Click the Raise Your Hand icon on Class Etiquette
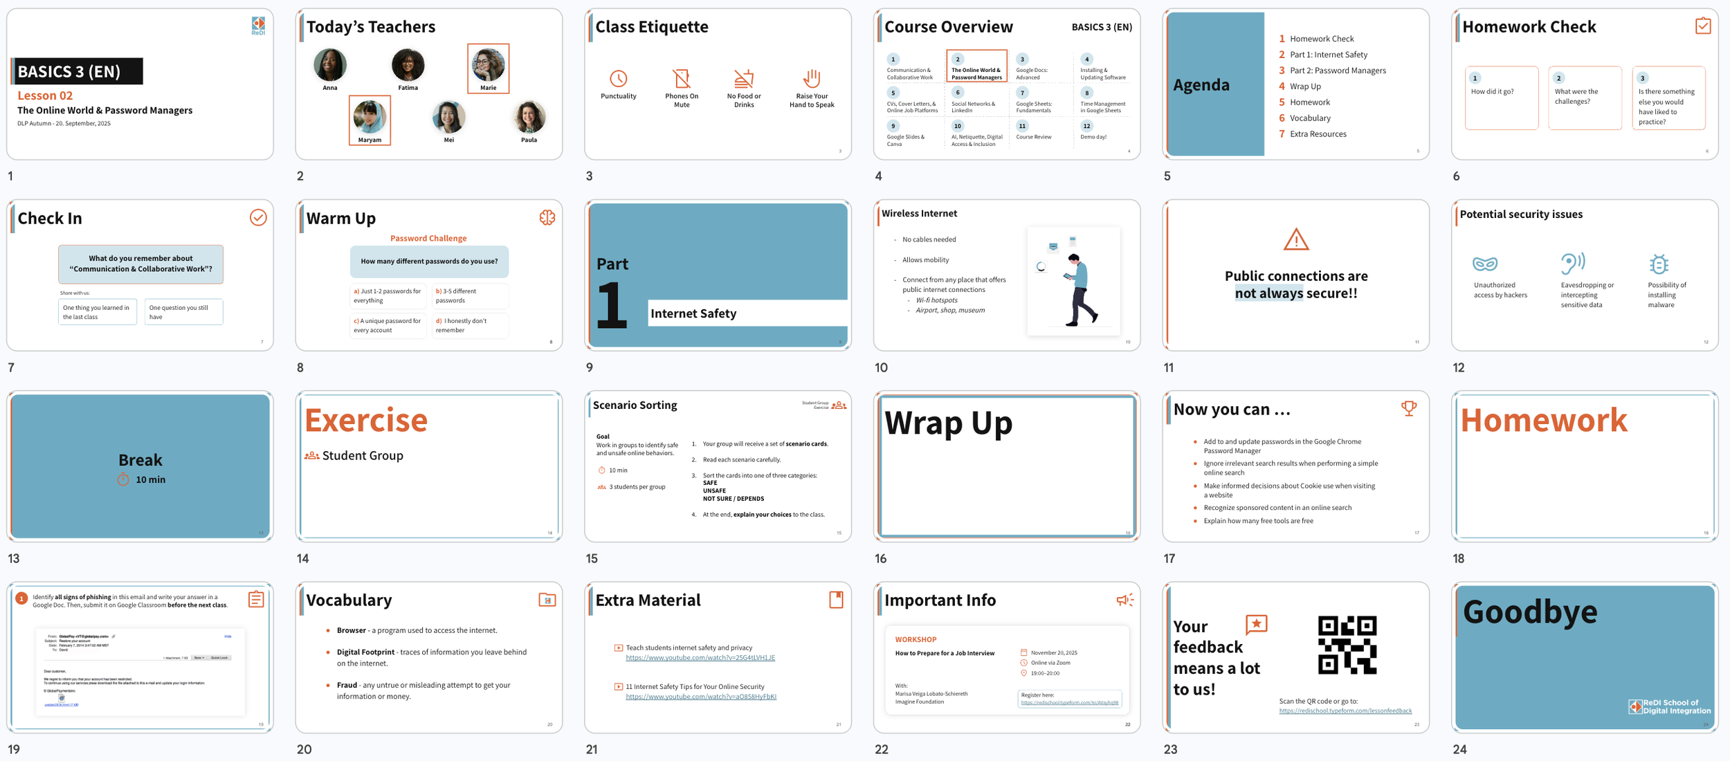Screen dimensions: 1730x761 (811, 78)
